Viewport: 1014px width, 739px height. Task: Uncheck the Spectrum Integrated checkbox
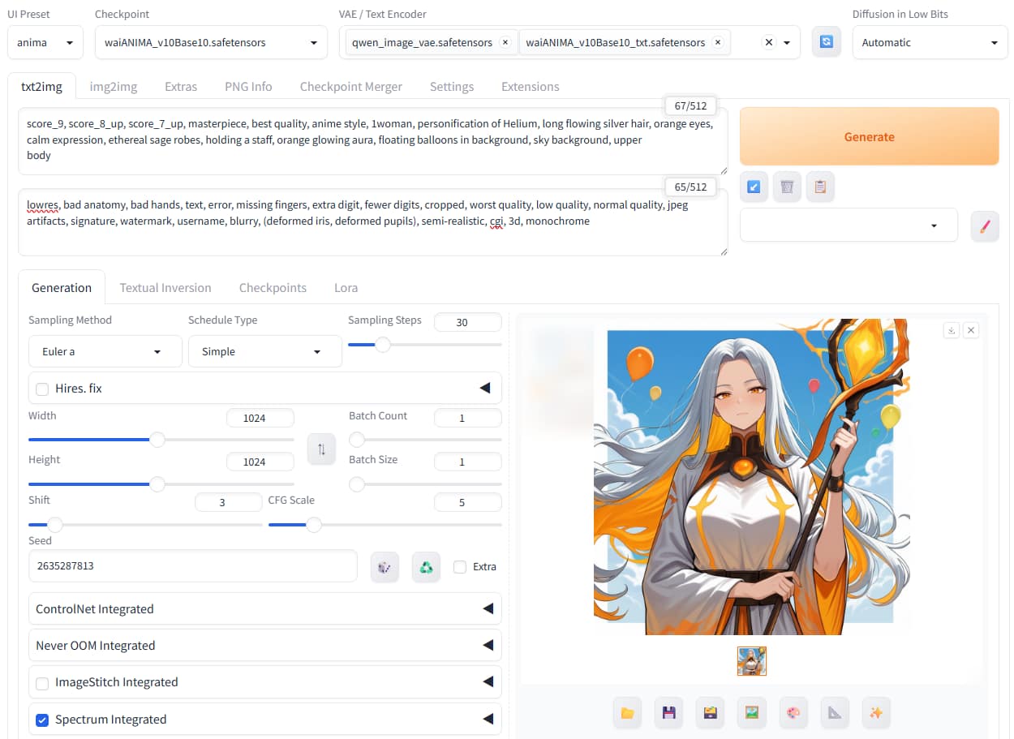(42, 720)
